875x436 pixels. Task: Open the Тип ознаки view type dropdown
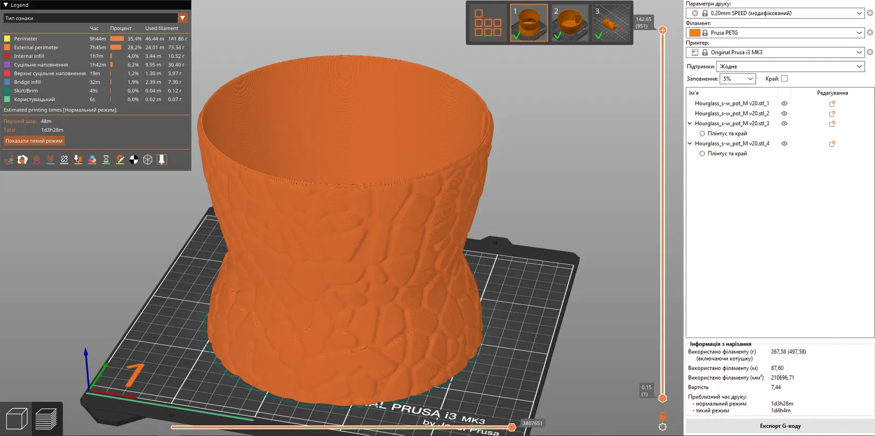(x=96, y=18)
